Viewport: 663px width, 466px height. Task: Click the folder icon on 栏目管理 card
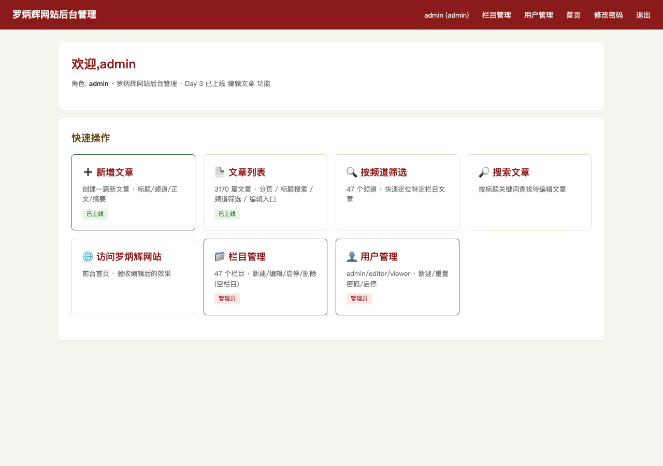click(x=220, y=257)
